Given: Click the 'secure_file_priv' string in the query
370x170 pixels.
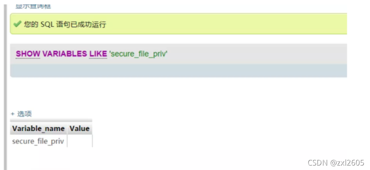Looking at the screenshot, I should click(138, 54).
